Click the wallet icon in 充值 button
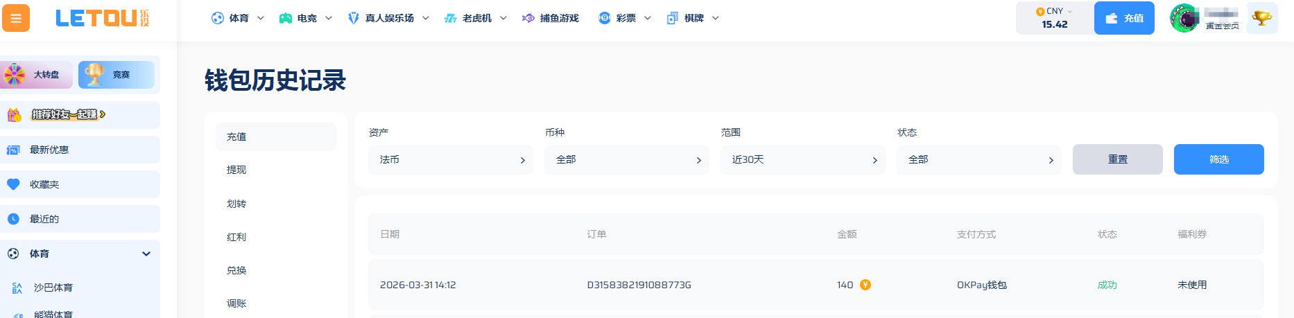 click(x=1111, y=19)
